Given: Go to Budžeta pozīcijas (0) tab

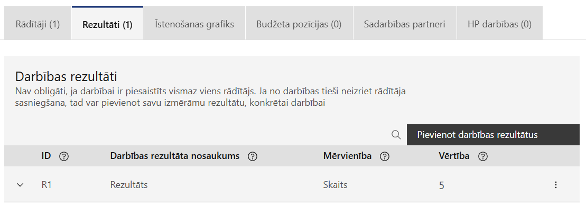Looking at the screenshot, I should click(x=299, y=23).
